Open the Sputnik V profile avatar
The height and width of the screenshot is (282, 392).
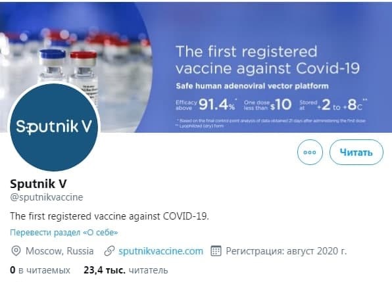click(x=54, y=128)
